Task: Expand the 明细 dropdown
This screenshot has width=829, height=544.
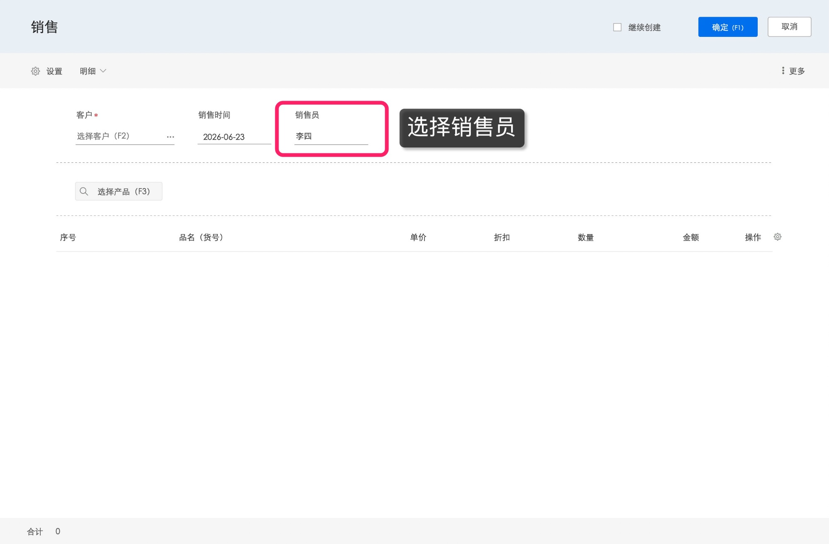Action: (93, 71)
